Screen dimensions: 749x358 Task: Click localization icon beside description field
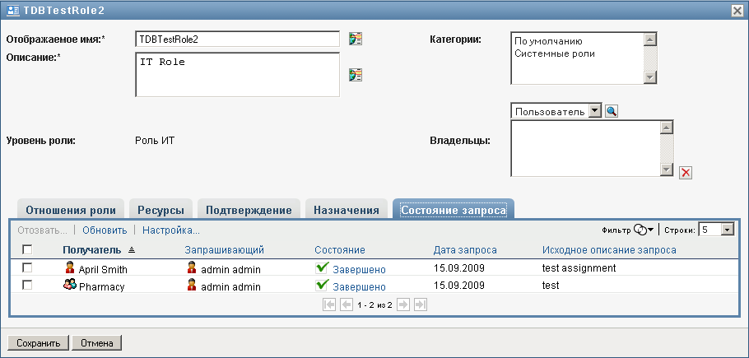tap(356, 75)
